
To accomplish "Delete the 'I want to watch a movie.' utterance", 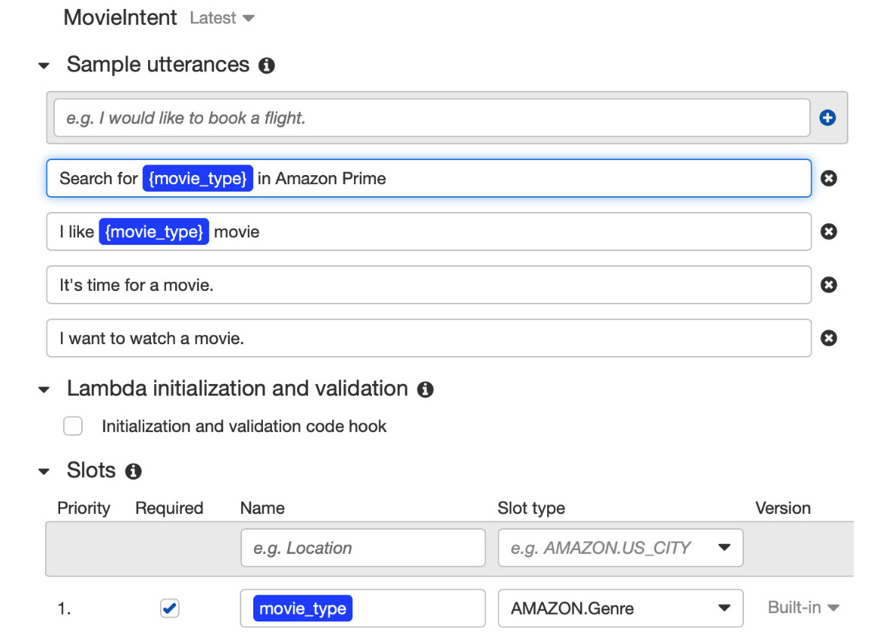I will point(829,338).
